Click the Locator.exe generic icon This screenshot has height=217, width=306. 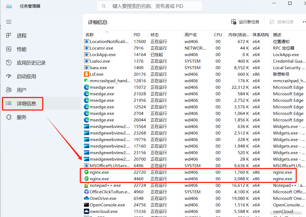coord(87,48)
